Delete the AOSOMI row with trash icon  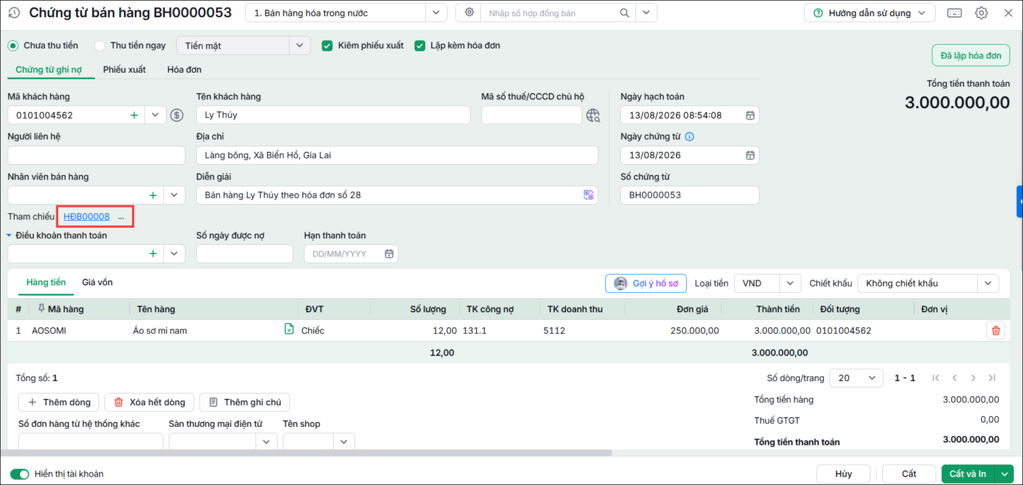(x=996, y=331)
